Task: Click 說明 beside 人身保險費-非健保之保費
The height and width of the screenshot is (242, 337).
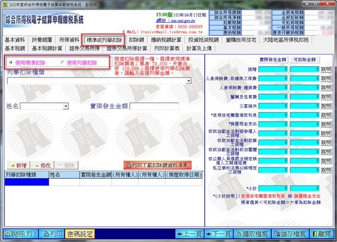Action: [x=326, y=78]
